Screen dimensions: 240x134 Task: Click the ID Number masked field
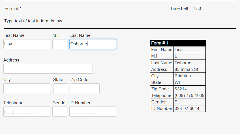93,112
